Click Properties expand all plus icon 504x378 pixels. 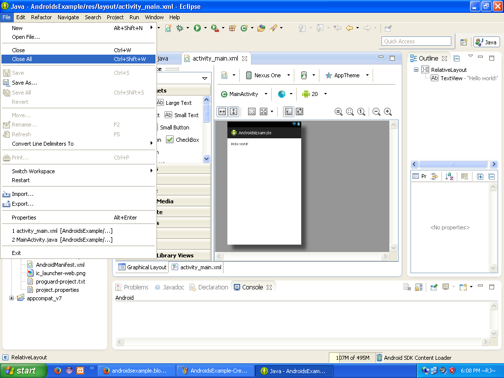click(x=480, y=177)
